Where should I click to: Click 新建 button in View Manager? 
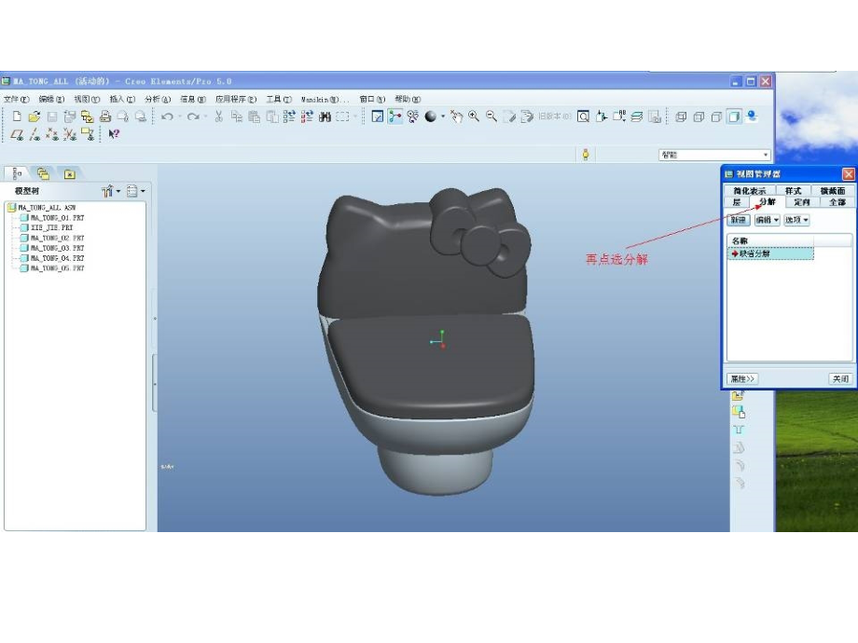[x=739, y=220]
